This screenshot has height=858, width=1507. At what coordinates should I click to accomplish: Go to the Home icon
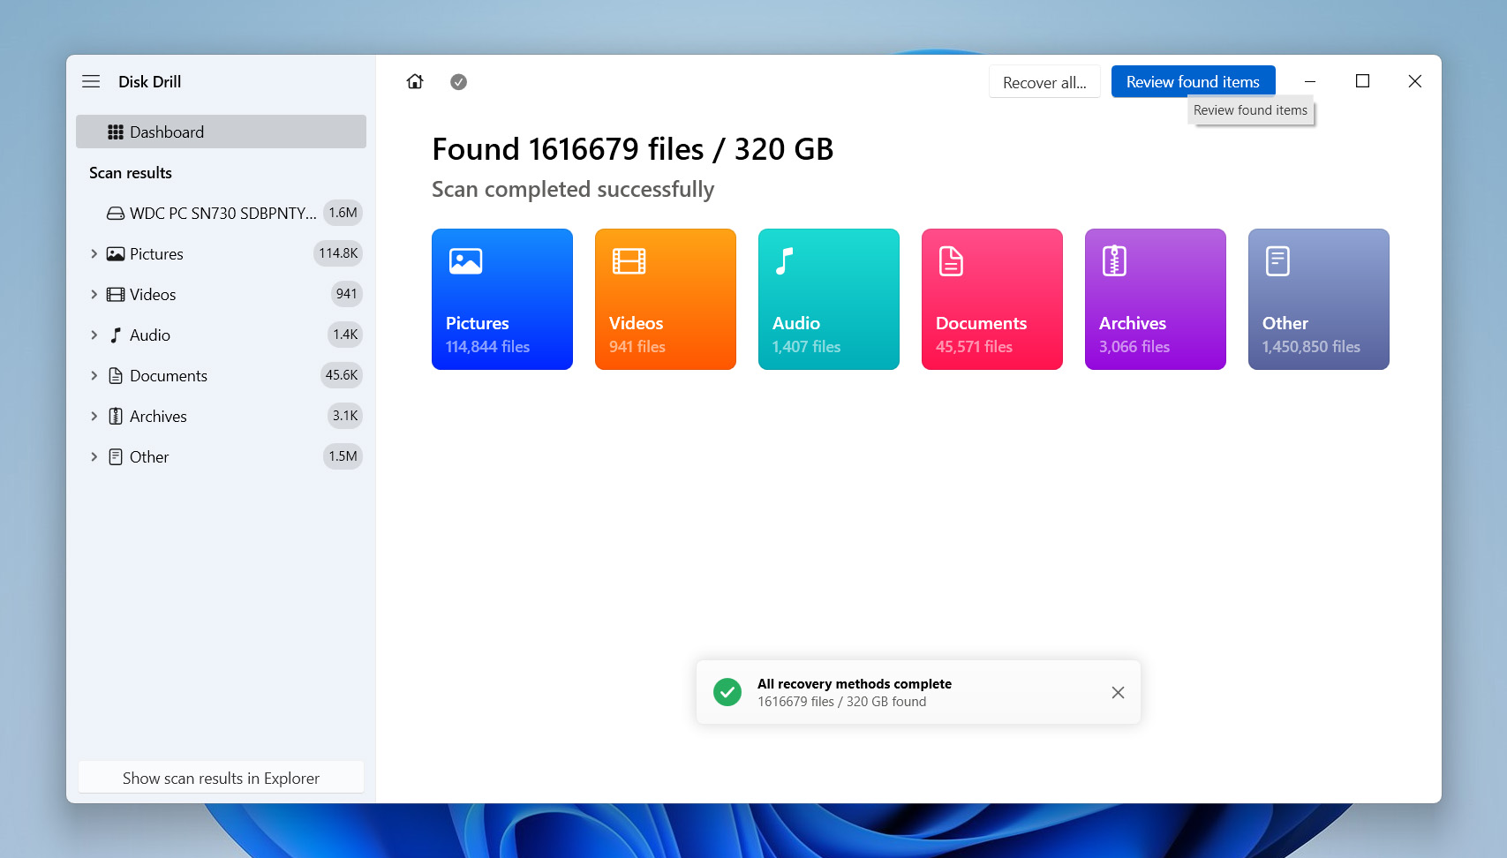point(415,81)
